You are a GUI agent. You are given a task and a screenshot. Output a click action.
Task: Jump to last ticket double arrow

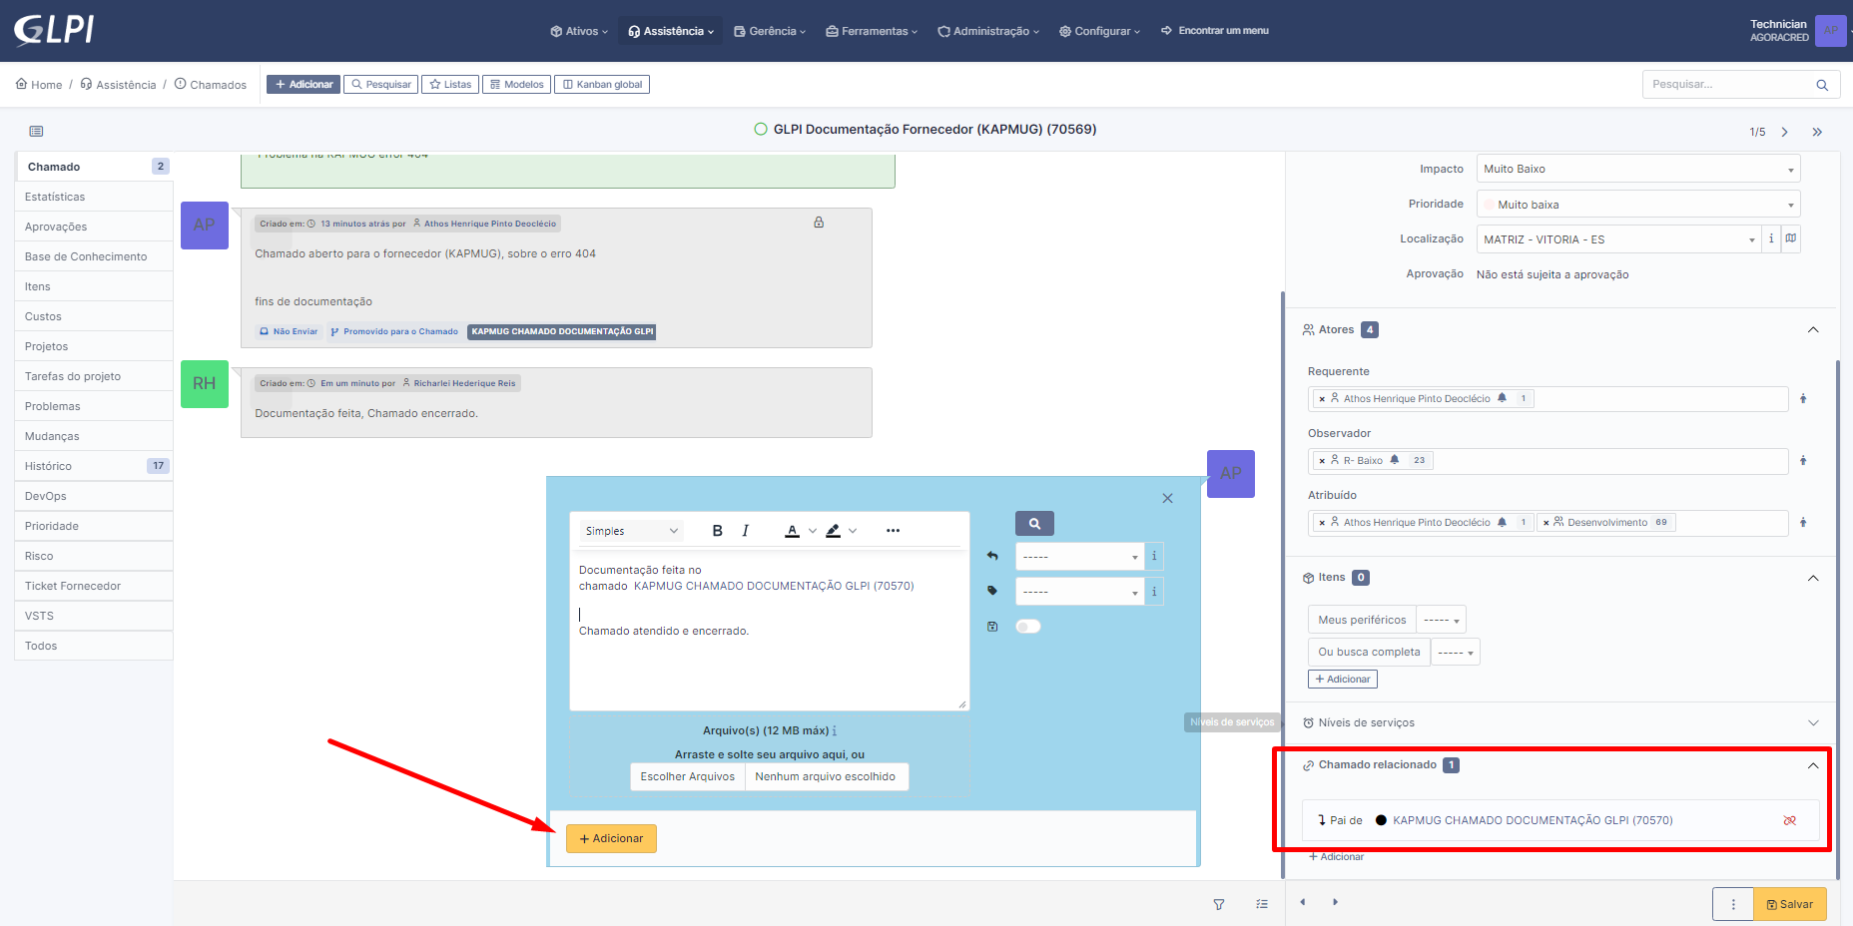1817,132
